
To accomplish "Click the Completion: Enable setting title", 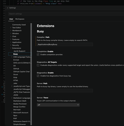I will pyautogui.click(x=45, y=51).
